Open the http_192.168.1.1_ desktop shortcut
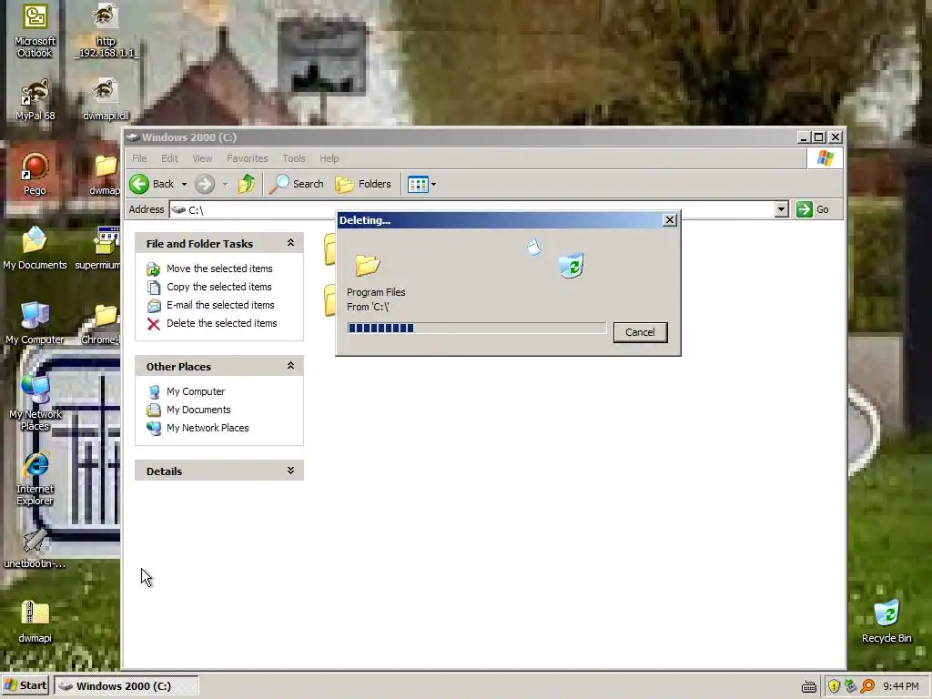Screen dimensions: 932x699 point(106,31)
